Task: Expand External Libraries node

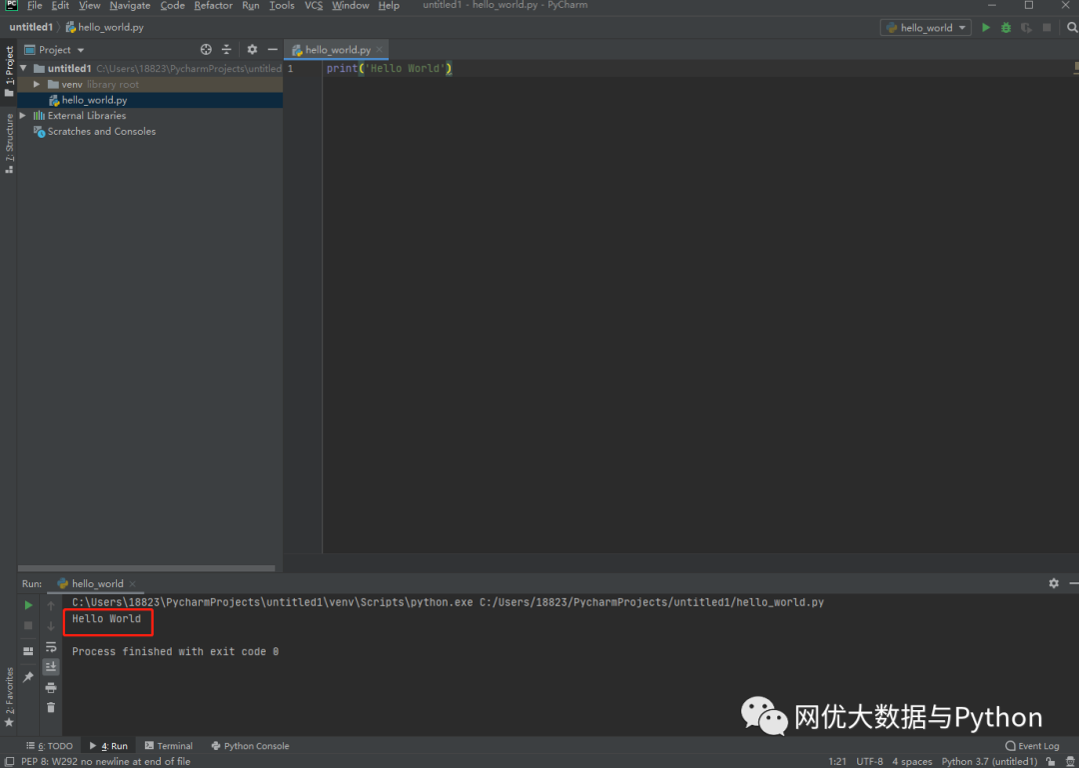Action: tap(23, 116)
